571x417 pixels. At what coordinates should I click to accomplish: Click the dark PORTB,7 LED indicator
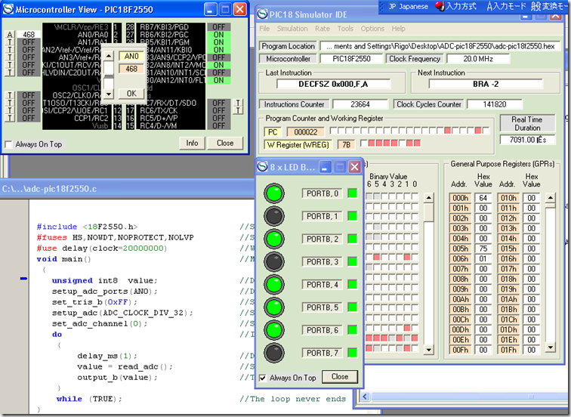[x=275, y=353]
